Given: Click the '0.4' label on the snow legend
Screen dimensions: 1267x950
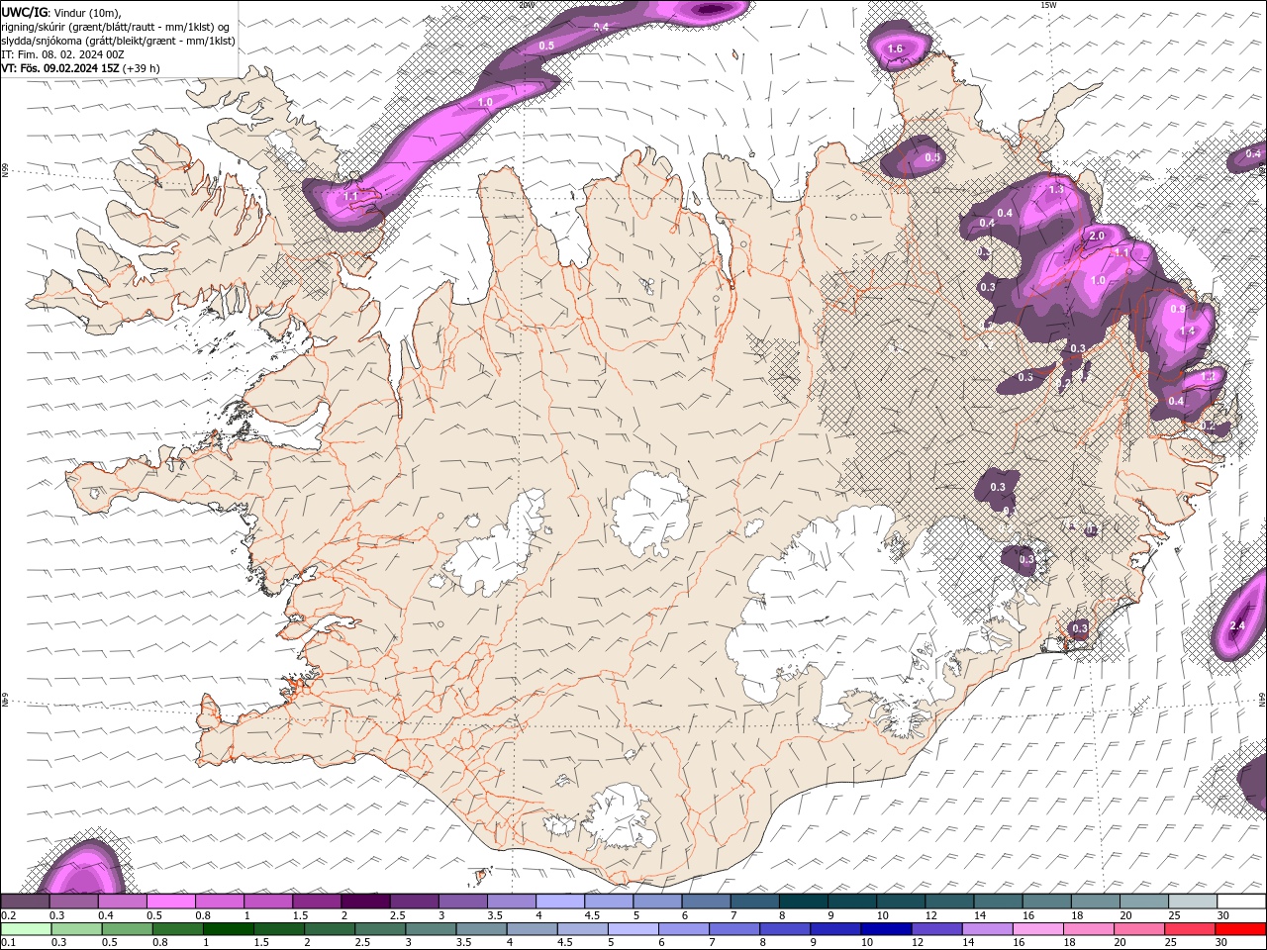Looking at the screenshot, I should [x=105, y=915].
